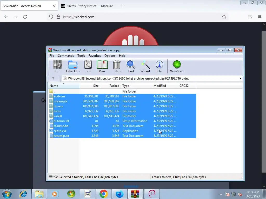Sort by the Size column header
The height and width of the screenshot is (199, 266).
click(90, 86)
